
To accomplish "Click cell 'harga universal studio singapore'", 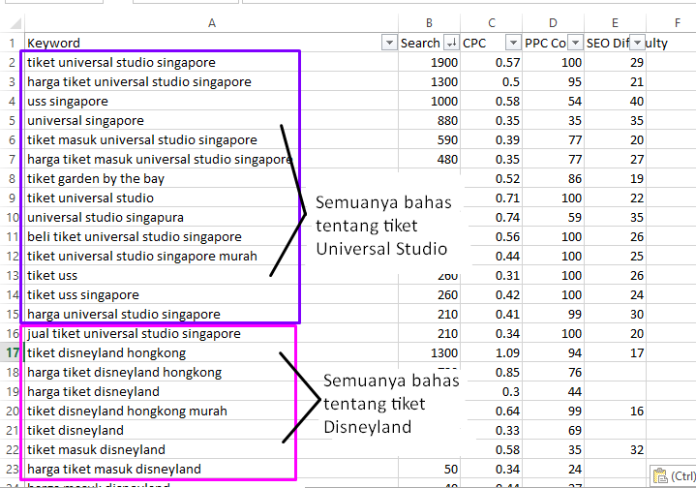I will point(211,315).
